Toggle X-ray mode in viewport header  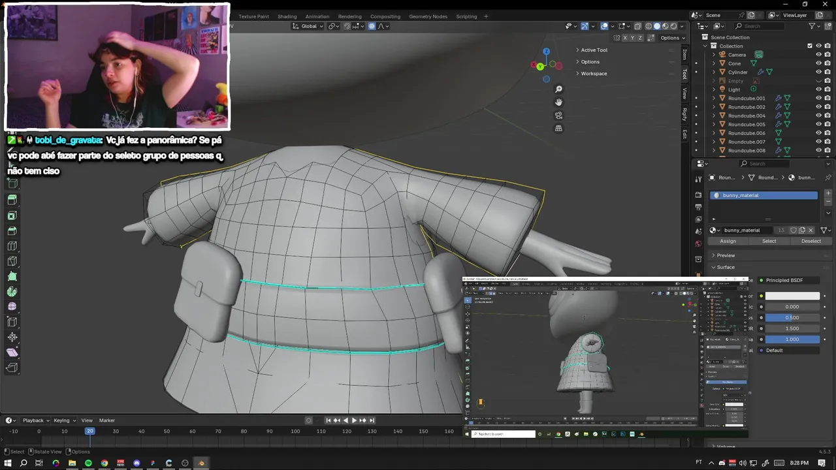tap(637, 26)
